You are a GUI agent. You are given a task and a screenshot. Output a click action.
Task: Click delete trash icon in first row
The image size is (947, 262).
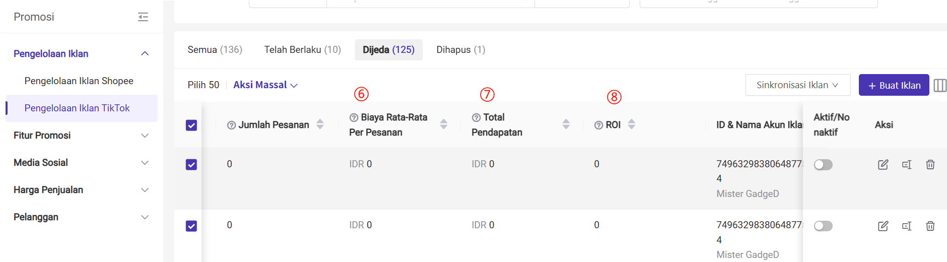930,165
